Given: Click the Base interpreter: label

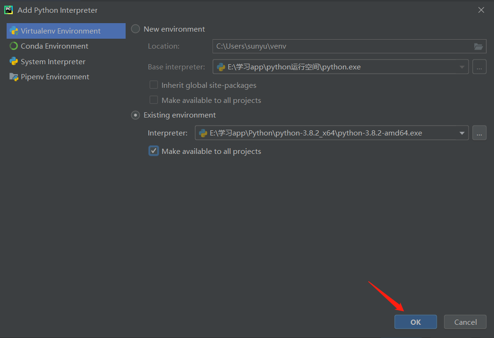Looking at the screenshot, I should click(177, 67).
